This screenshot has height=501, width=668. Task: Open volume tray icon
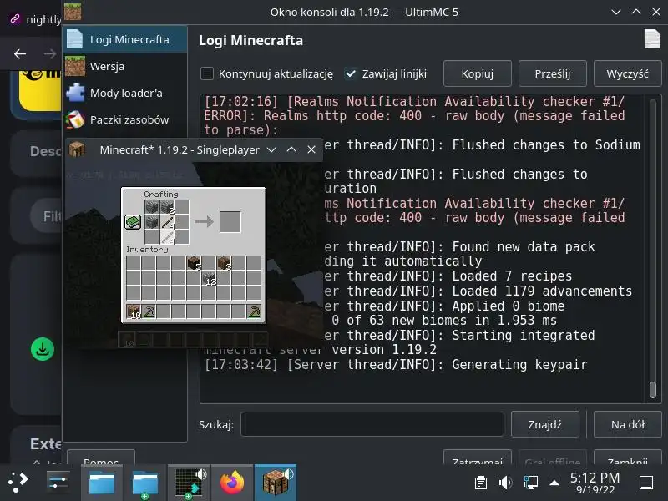pyautogui.click(x=505, y=483)
